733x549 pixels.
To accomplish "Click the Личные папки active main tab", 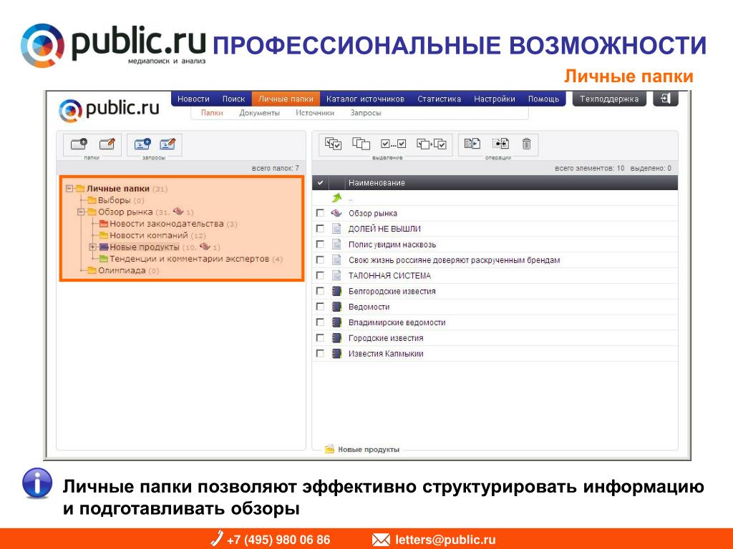I will point(286,99).
